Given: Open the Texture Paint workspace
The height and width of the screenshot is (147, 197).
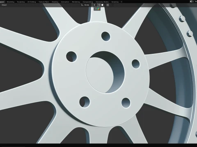Looking at the screenshot, I should [x=44, y=2].
